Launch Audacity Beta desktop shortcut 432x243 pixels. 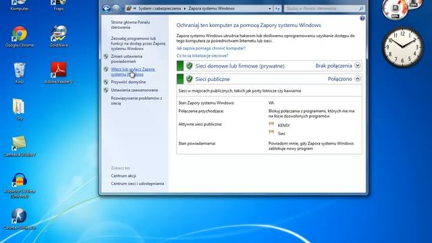(20, 186)
